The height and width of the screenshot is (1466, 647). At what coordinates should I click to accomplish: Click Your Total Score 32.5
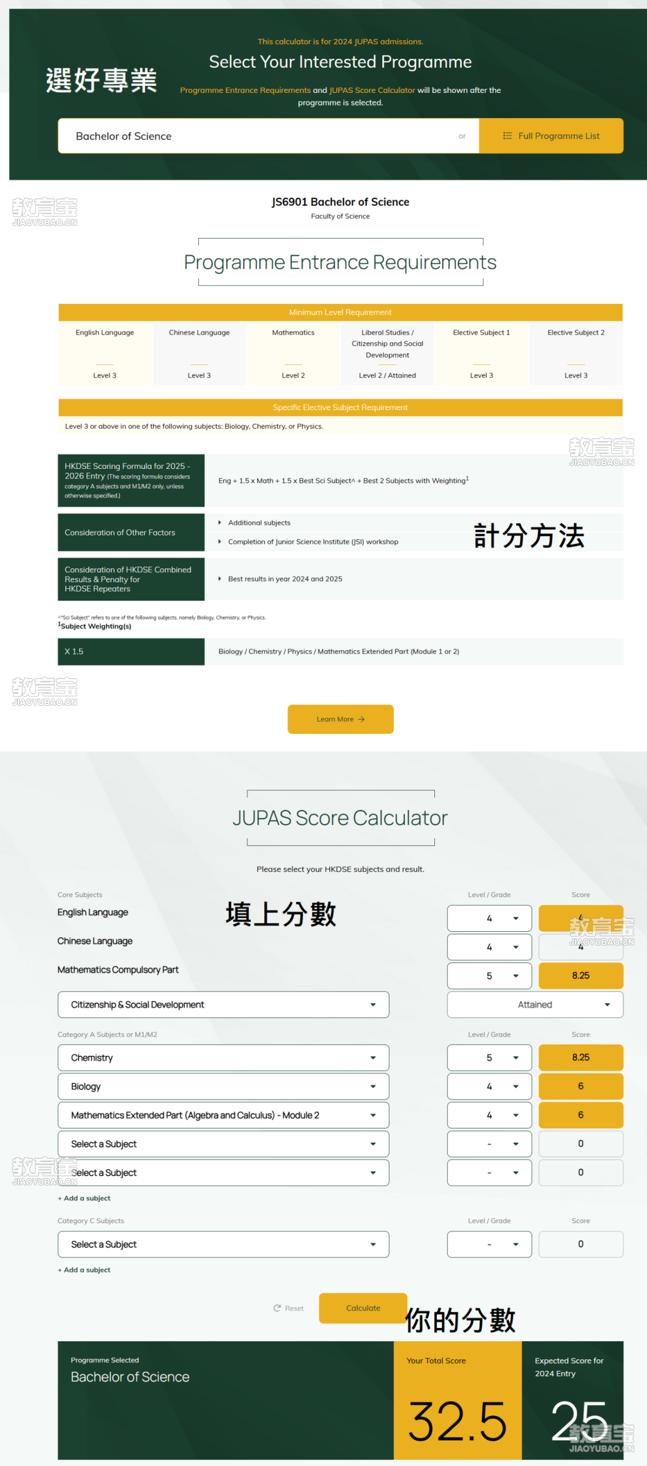coord(458,1422)
